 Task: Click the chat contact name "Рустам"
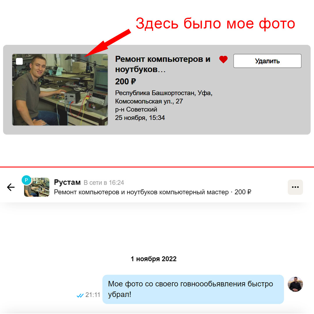[67, 183]
